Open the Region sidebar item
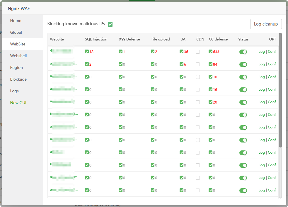The image size is (288, 207). 16,67
